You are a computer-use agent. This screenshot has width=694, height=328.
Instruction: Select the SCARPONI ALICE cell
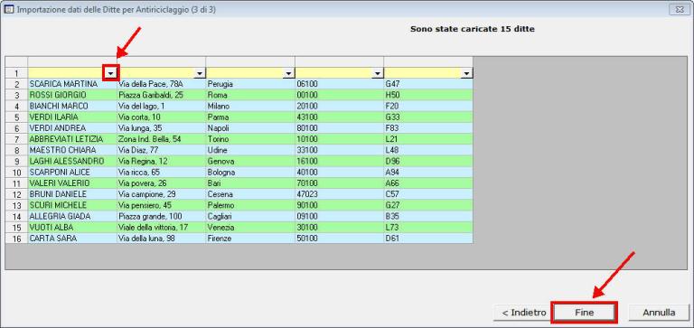point(72,173)
